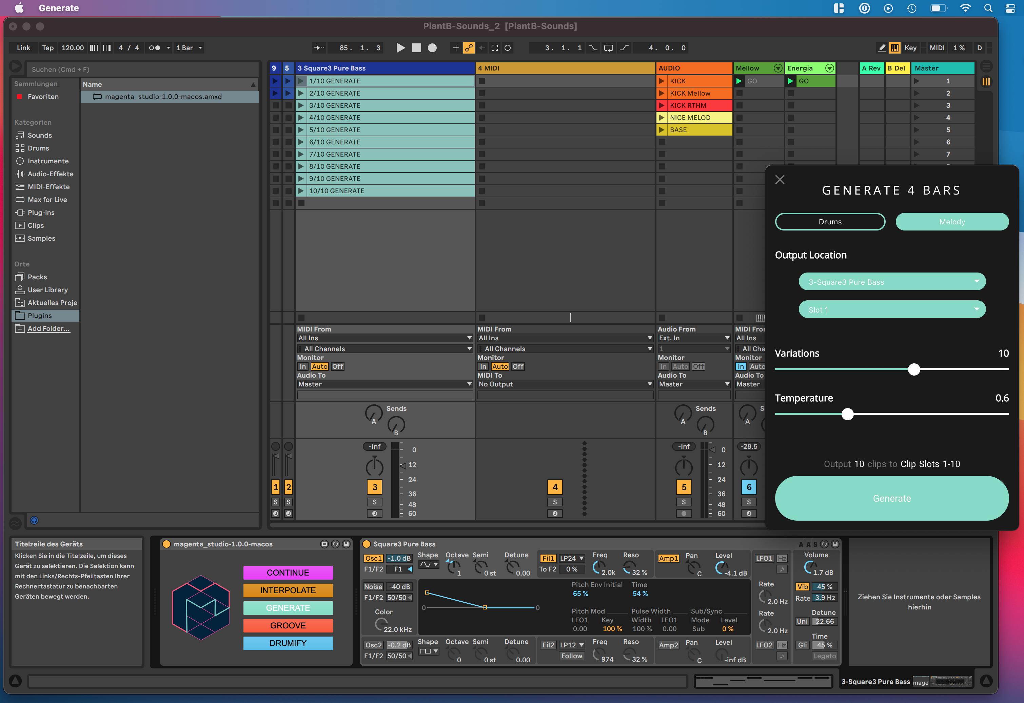Toggle the metronome button

pos(154,48)
